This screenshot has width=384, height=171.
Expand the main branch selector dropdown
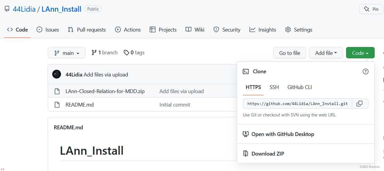point(67,53)
